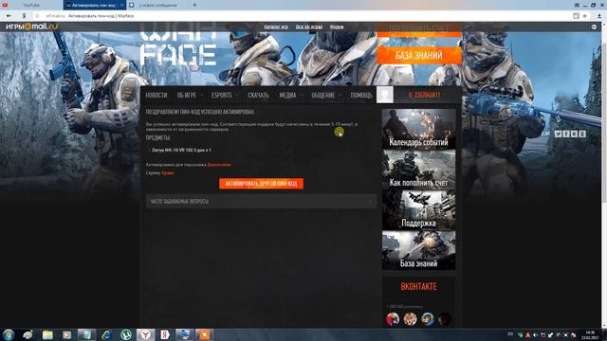This screenshot has height=341, width=607.
Task: Click the browser address bar
Action: (302, 16)
